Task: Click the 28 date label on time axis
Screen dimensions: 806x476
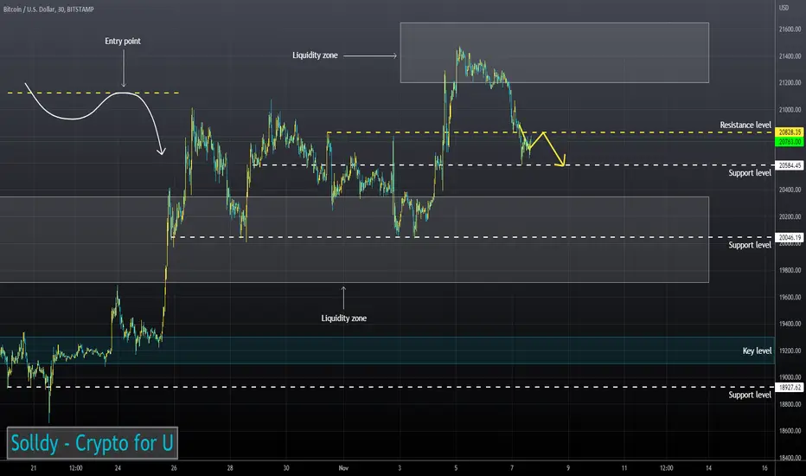Action: (230, 467)
